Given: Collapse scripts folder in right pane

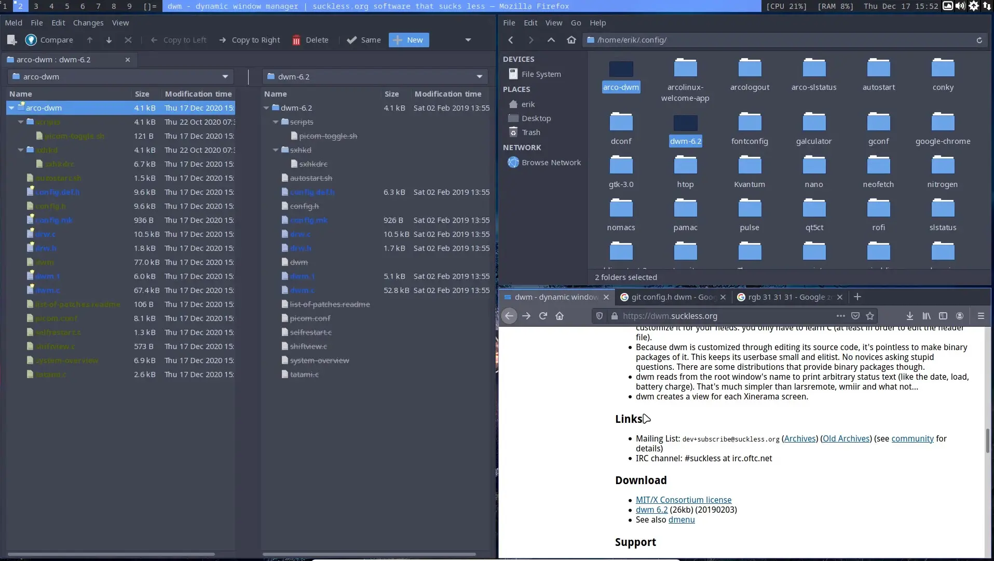Looking at the screenshot, I should point(276,122).
